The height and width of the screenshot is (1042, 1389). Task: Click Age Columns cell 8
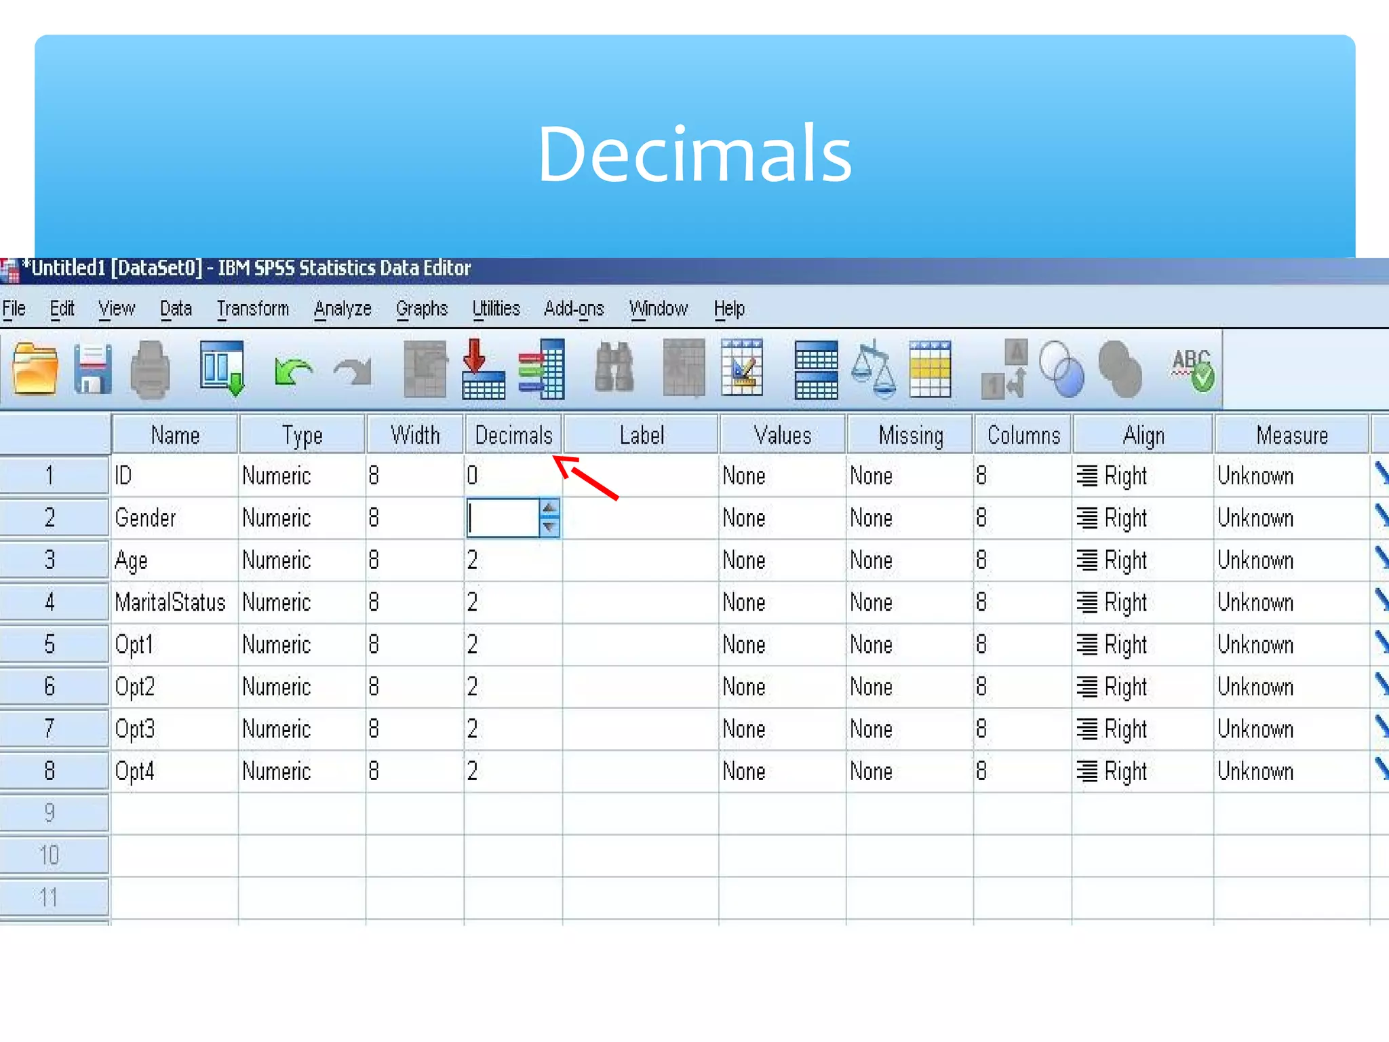pyautogui.click(x=1023, y=560)
